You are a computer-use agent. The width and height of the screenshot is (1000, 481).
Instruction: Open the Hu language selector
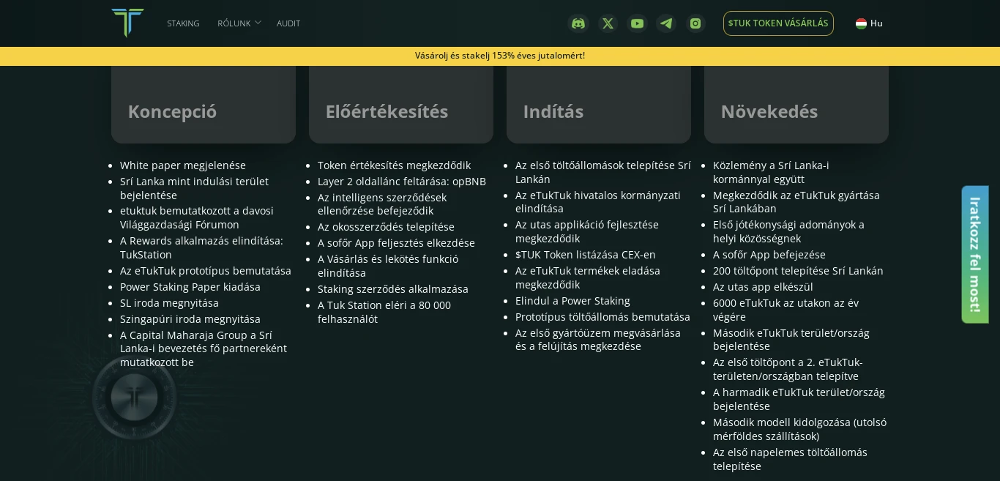click(869, 23)
